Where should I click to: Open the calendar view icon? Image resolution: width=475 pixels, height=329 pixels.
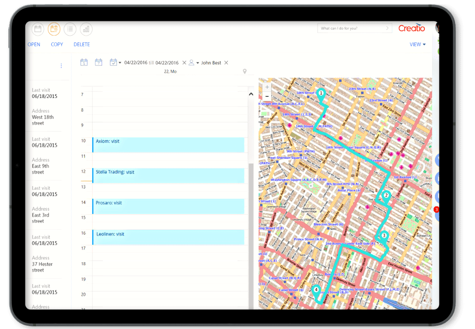[38, 29]
